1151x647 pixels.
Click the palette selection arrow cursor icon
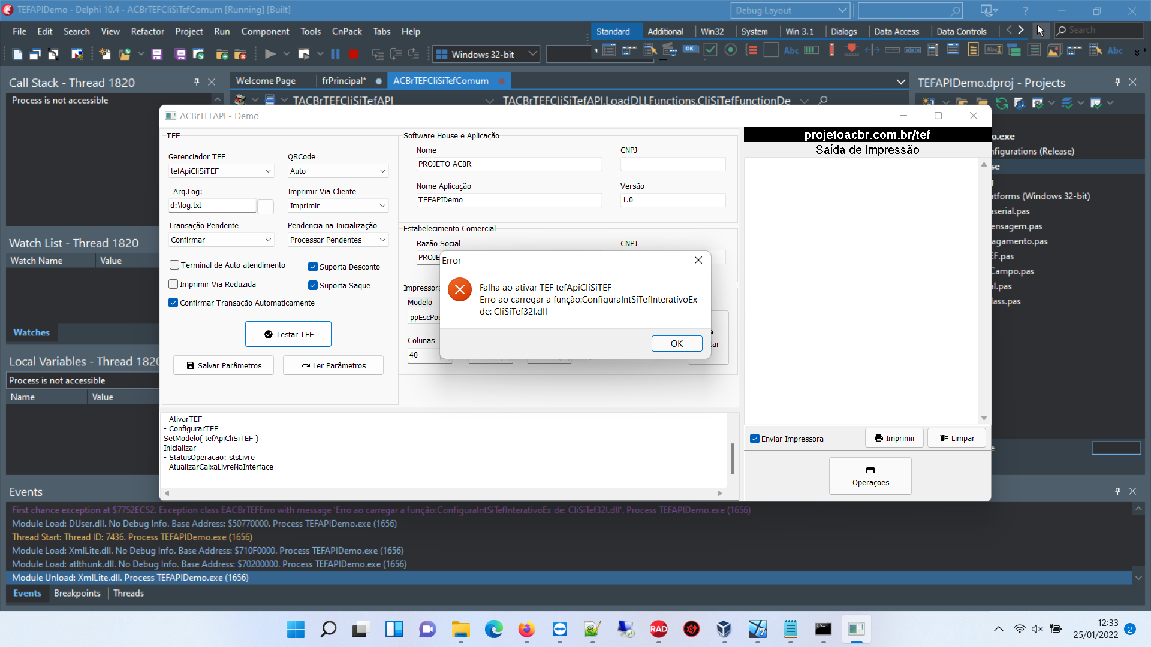pyautogui.click(x=1040, y=31)
